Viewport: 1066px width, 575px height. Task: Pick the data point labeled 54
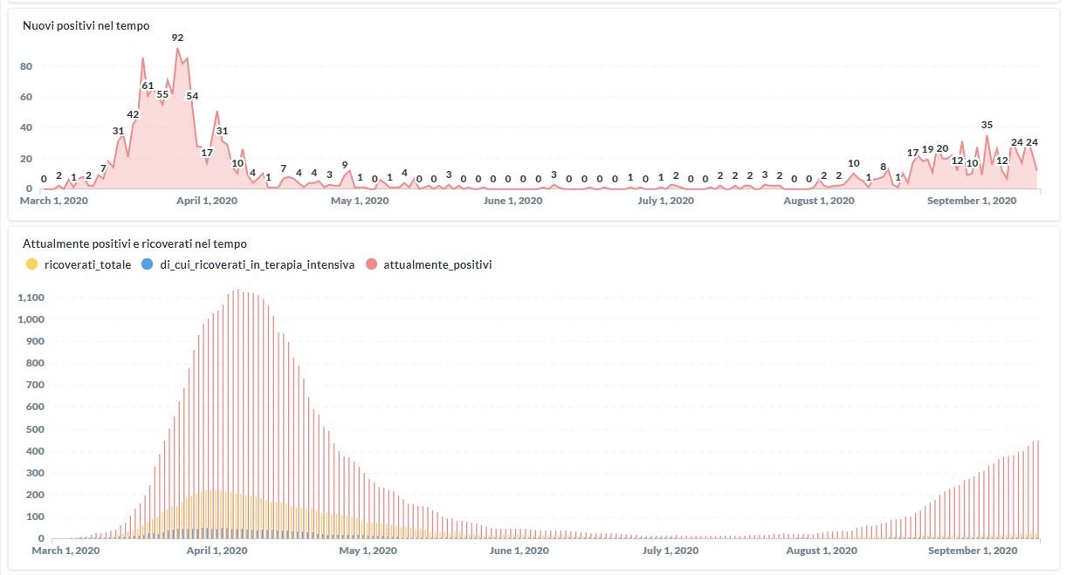coord(192,96)
